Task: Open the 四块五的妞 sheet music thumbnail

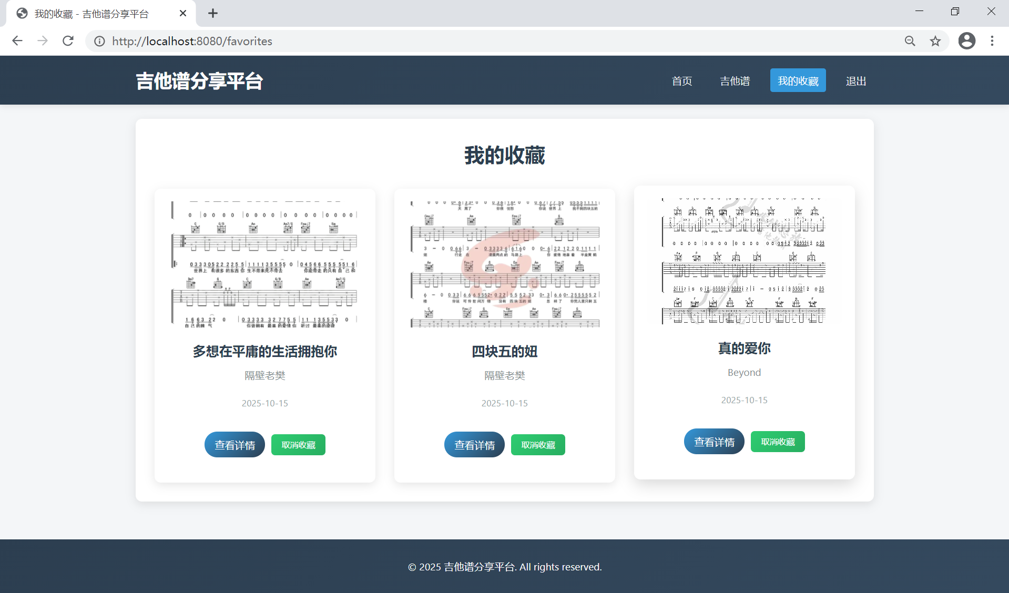Action: (505, 263)
